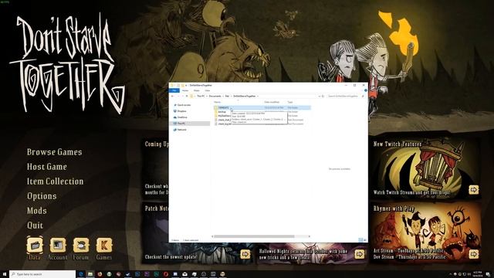Open Item Collection from main menu
The width and height of the screenshot is (494, 278).
pyautogui.click(x=55, y=181)
